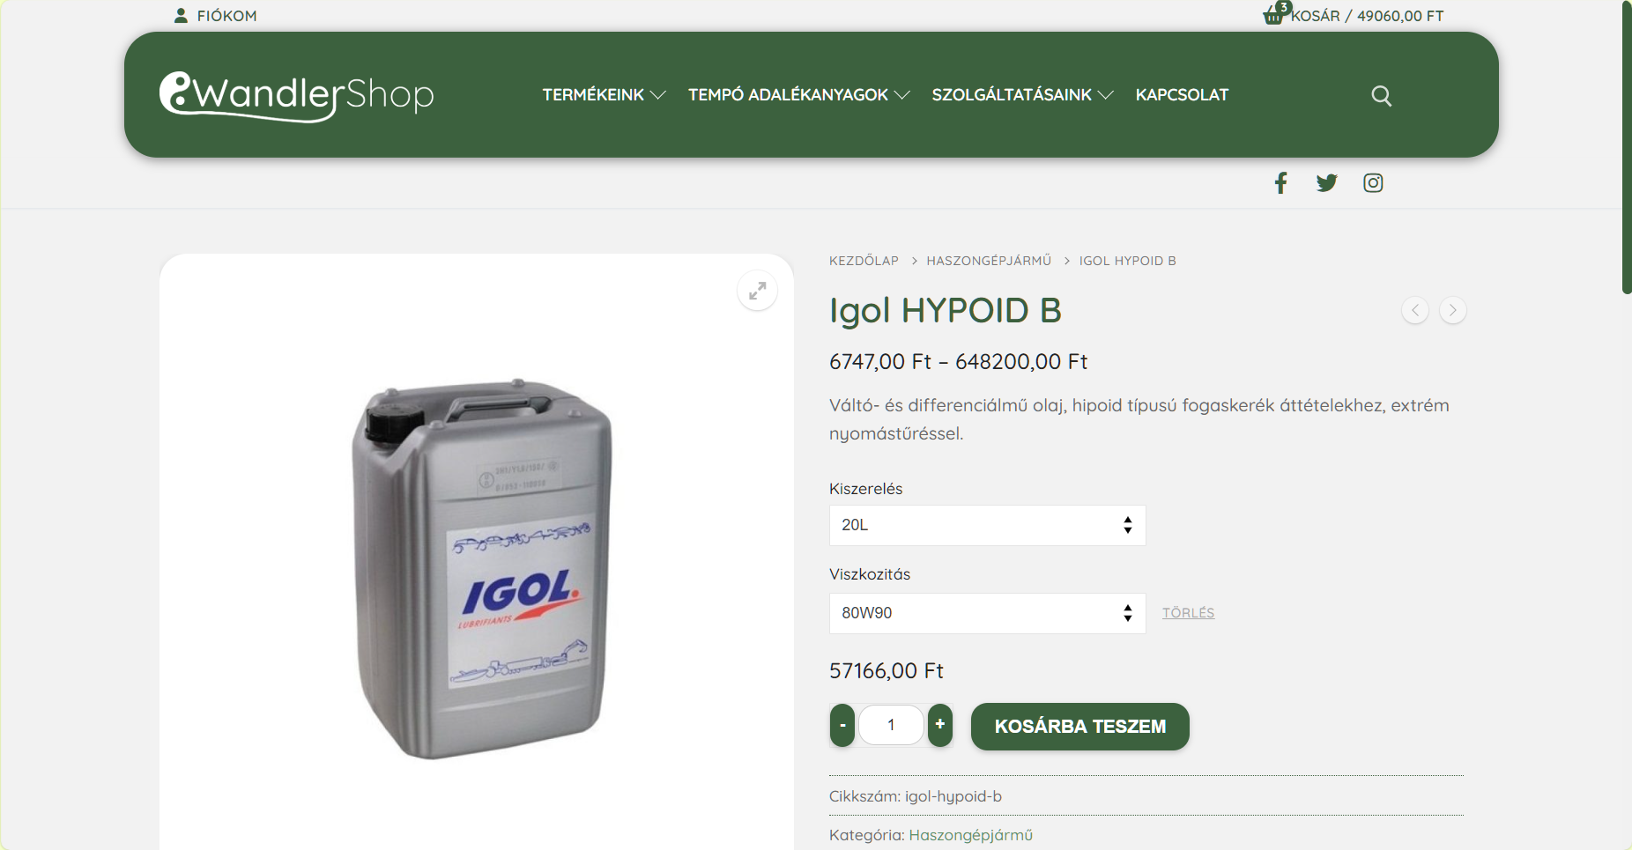Expand the Szolgáltatásaink chevron
Screen dimensions: 1632x850
click(1105, 95)
